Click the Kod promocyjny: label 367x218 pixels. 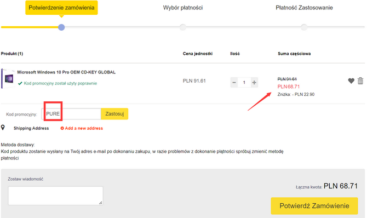(21, 114)
